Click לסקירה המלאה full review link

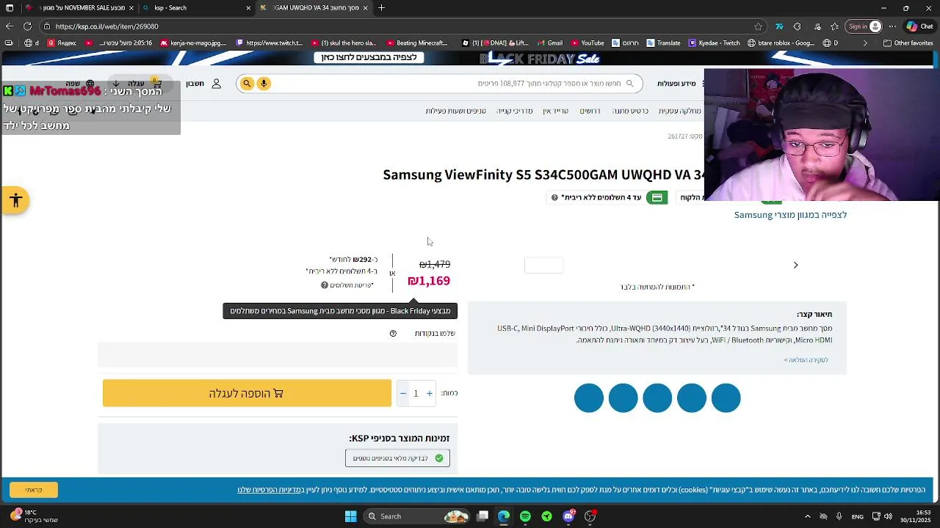click(x=806, y=360)
